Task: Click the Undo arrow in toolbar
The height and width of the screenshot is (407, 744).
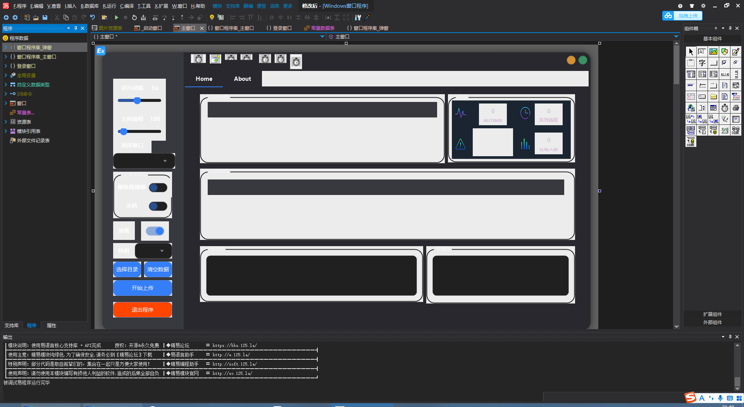Action: tap(93, 17)
